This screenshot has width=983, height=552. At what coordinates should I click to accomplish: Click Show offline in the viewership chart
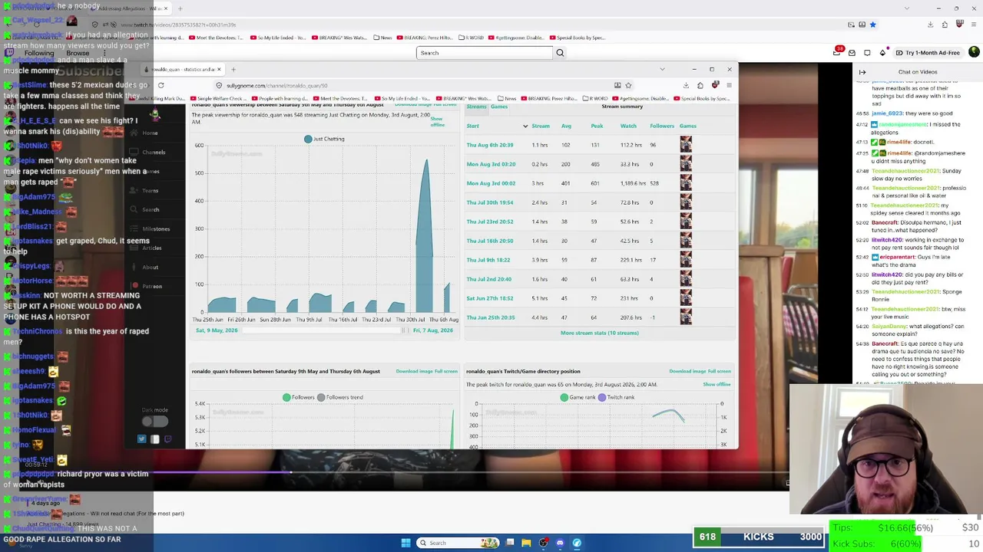437,122
